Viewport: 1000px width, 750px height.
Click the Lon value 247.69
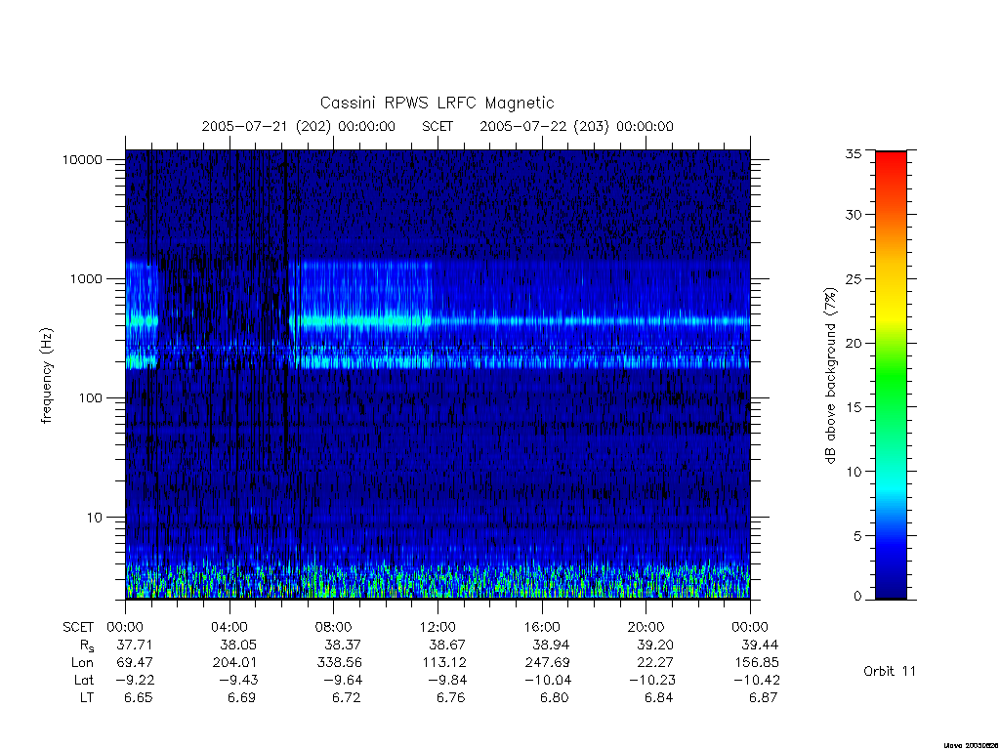pos(547,663)
